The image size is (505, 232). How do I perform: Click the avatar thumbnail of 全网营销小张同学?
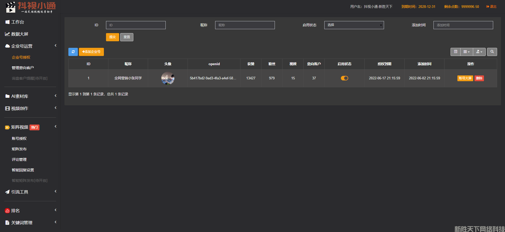coord(168,78)
